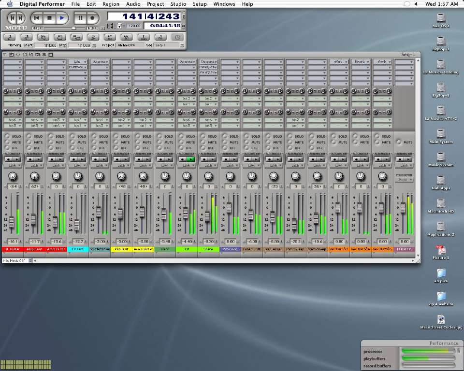Mute the MASTER fader
This screenshot has width=464, height=371.
pos(399,142)
